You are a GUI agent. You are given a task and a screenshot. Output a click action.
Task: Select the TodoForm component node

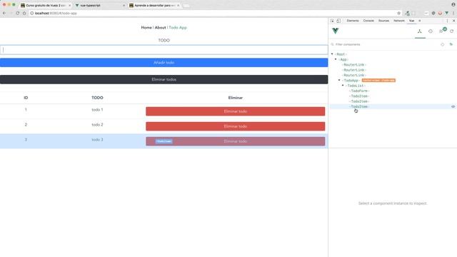359,91
